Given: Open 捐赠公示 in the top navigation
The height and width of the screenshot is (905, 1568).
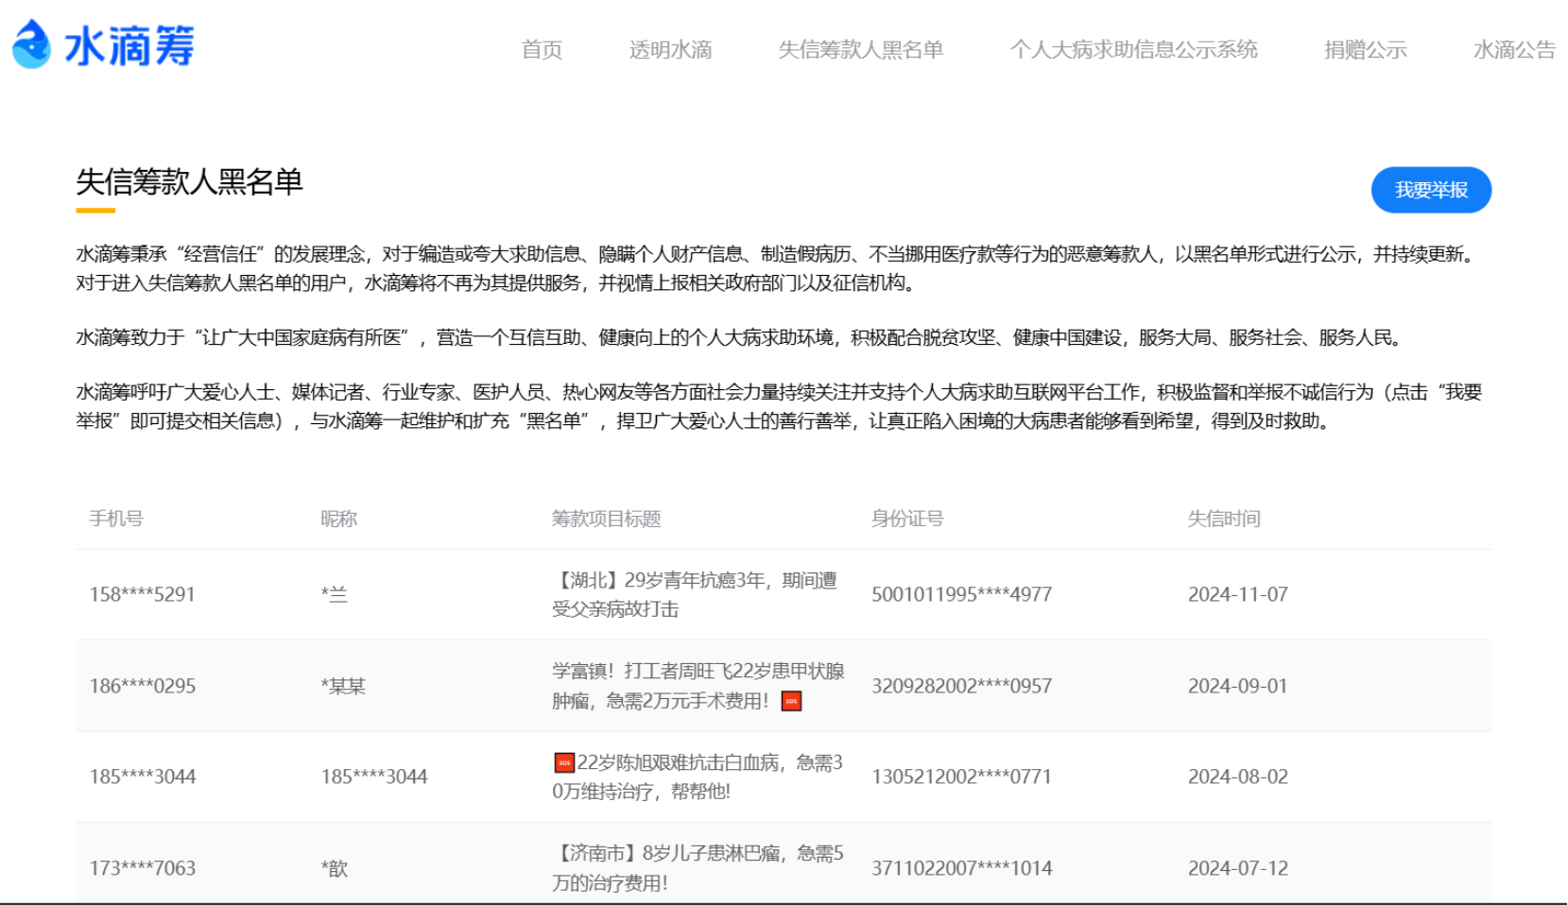Looking at the screenshot, I should click(1366, 49).
